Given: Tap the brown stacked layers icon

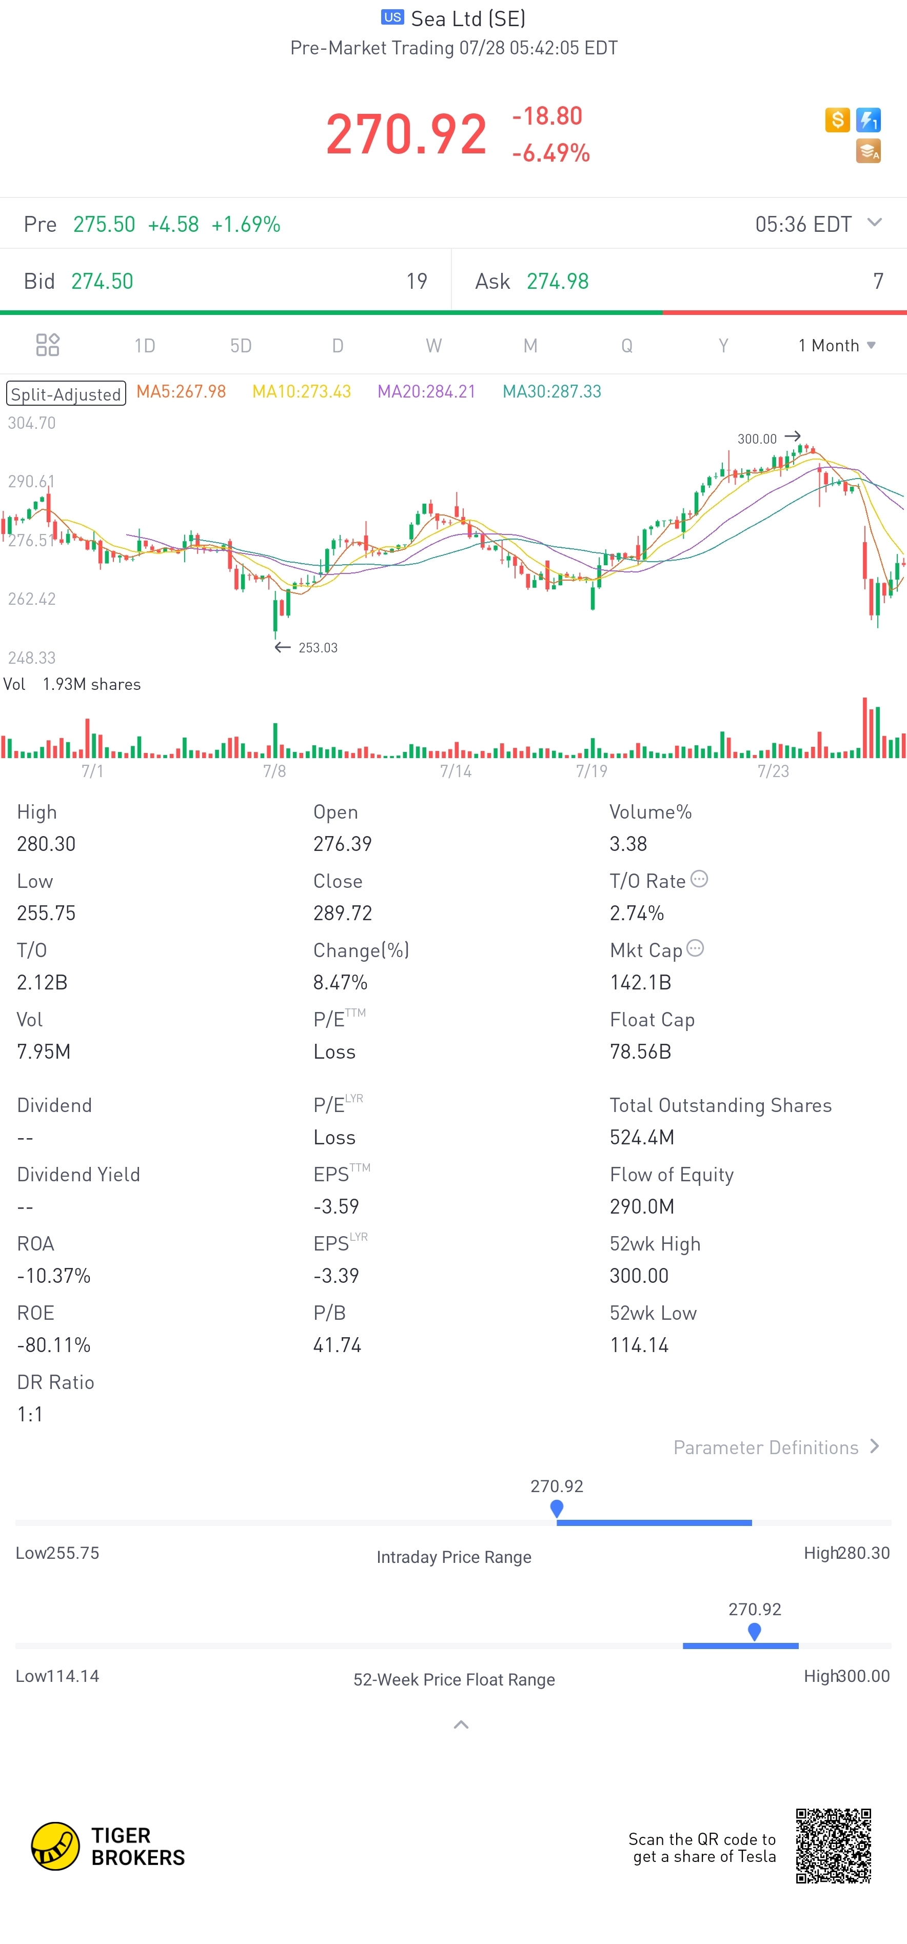Looking at the screenshot, I should (x=869, y=152).
